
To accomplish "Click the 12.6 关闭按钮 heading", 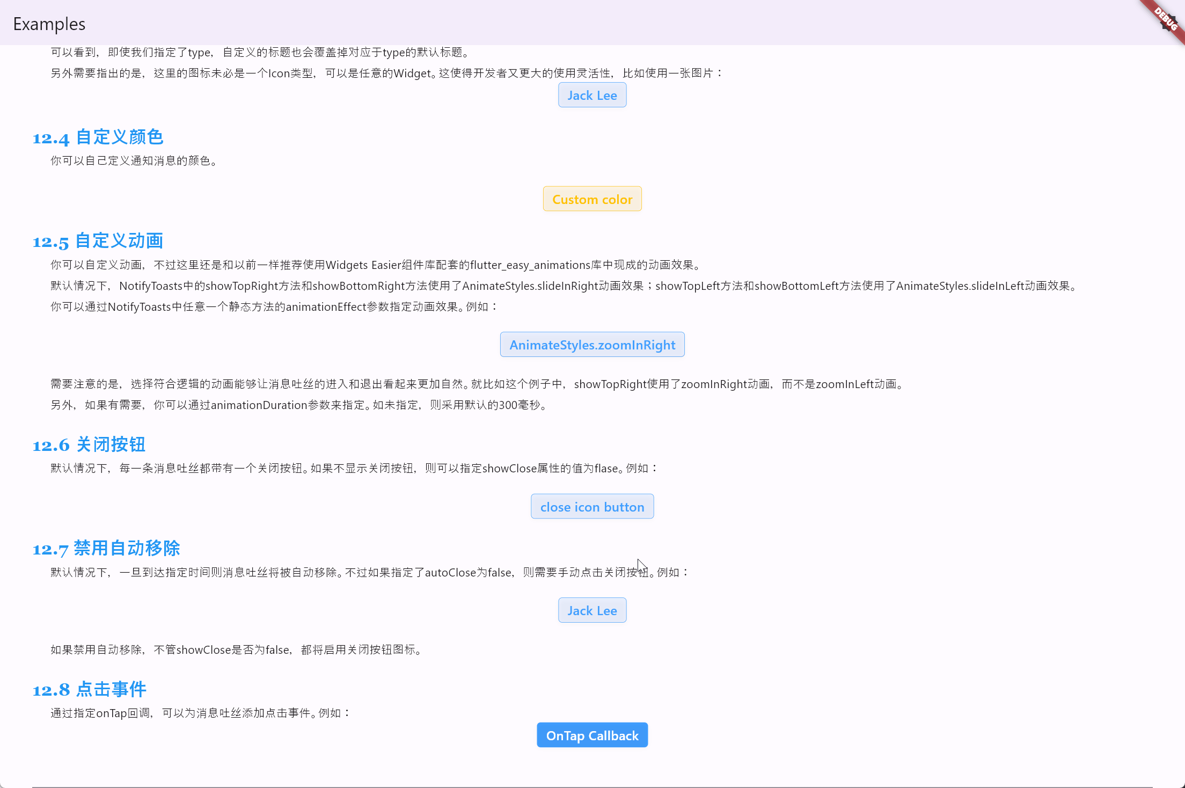I will coord(89,445).
